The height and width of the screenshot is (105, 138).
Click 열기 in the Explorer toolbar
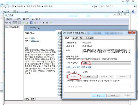17,11
